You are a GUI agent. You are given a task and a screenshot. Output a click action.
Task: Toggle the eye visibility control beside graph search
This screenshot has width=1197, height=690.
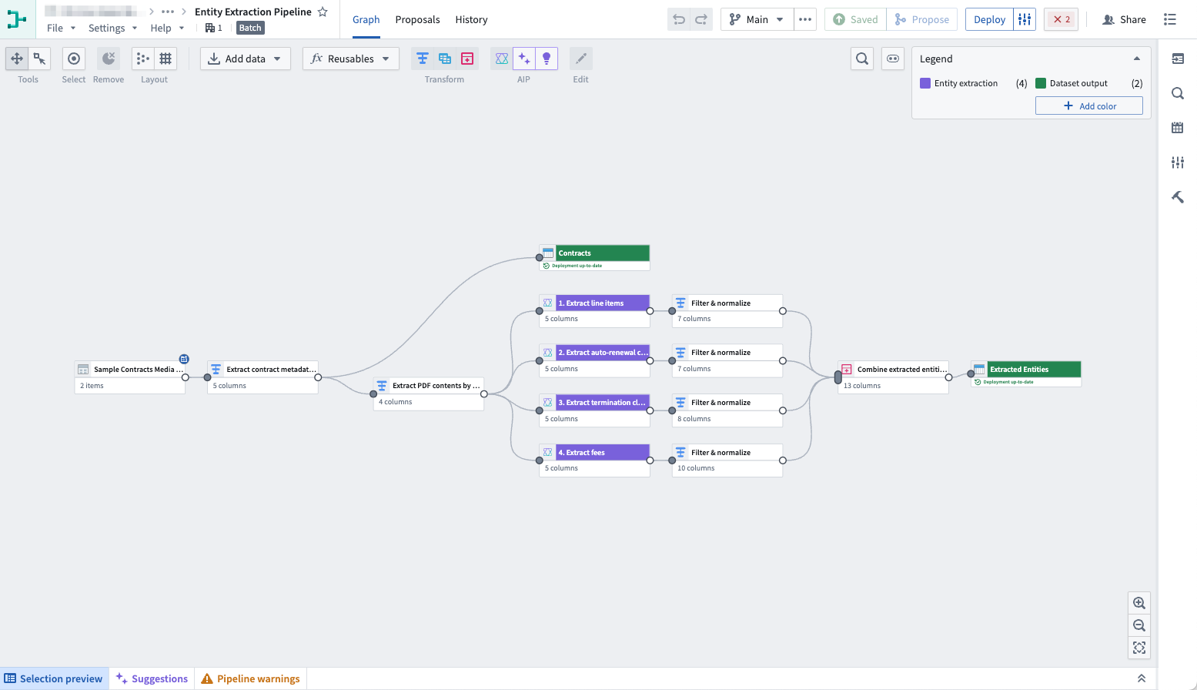[x=893, y=58]
